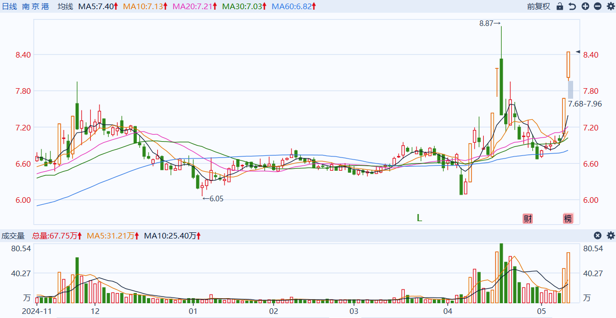Viewport: 616px width, 318px height.
Task: Click the gray gap box beside 7.68-7.96
Action: [x=571, y=90]
